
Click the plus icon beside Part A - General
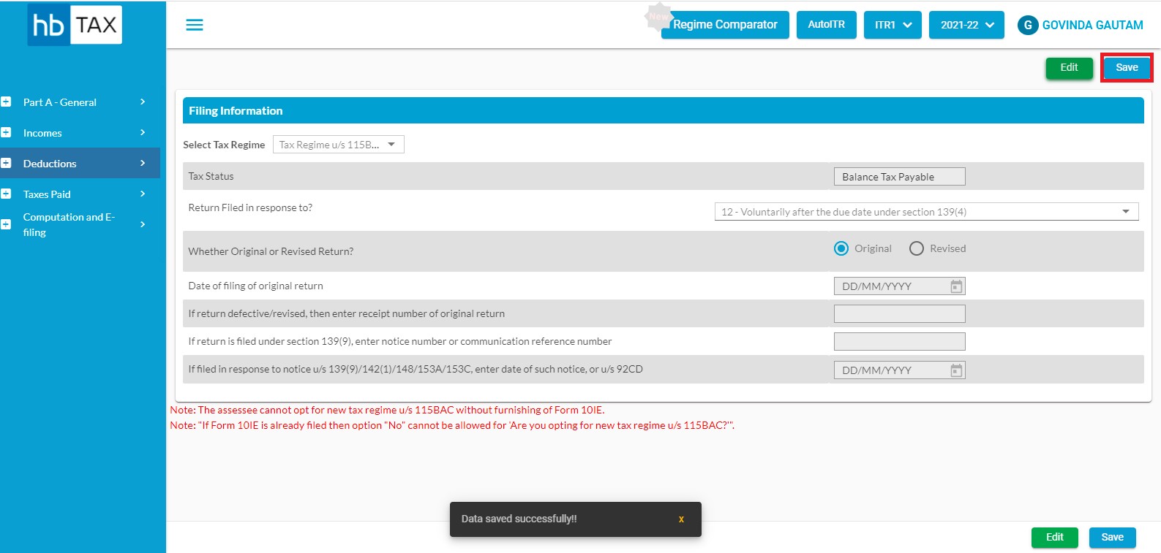coord(6,102)
